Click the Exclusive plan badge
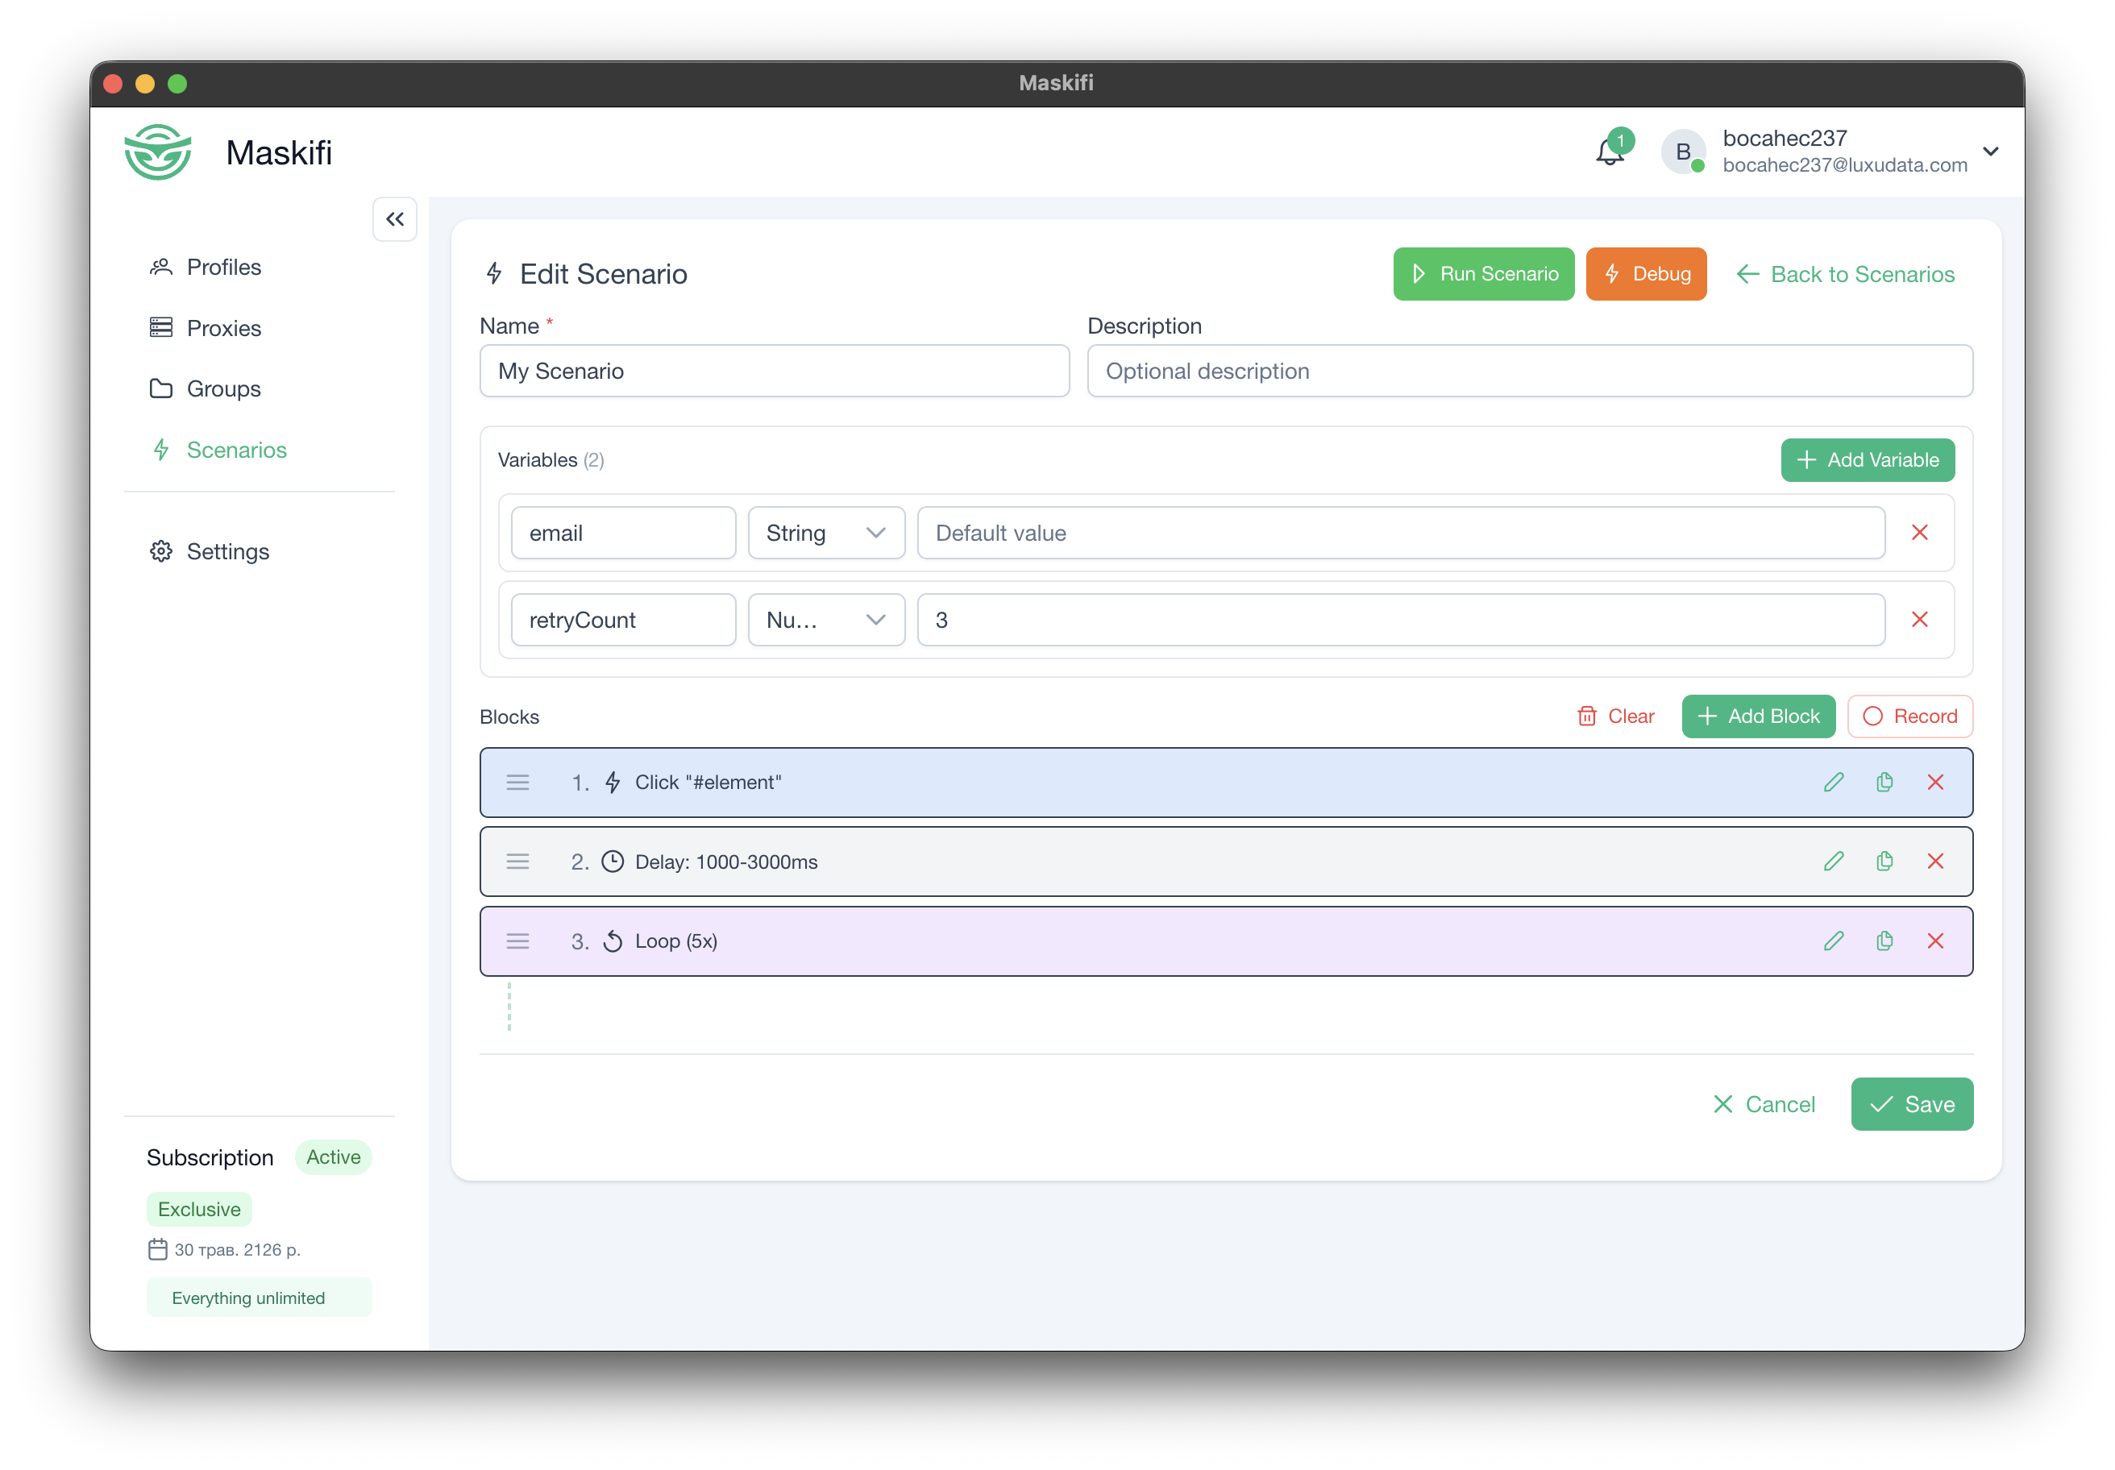This screenshot has width=2115, height=1470. click(199, 1210)
